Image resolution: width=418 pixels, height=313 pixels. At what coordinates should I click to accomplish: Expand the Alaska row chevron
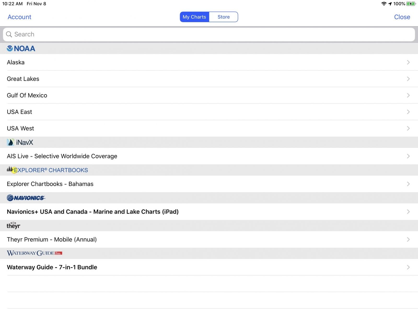(408, 62)
